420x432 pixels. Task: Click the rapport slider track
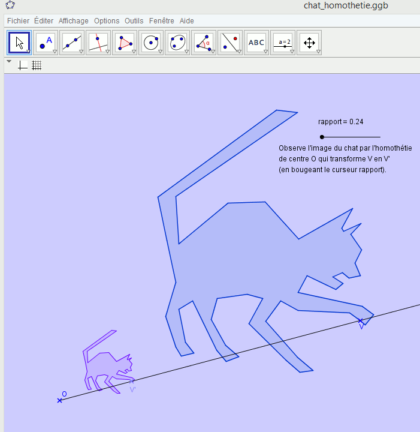coord(351,137)
